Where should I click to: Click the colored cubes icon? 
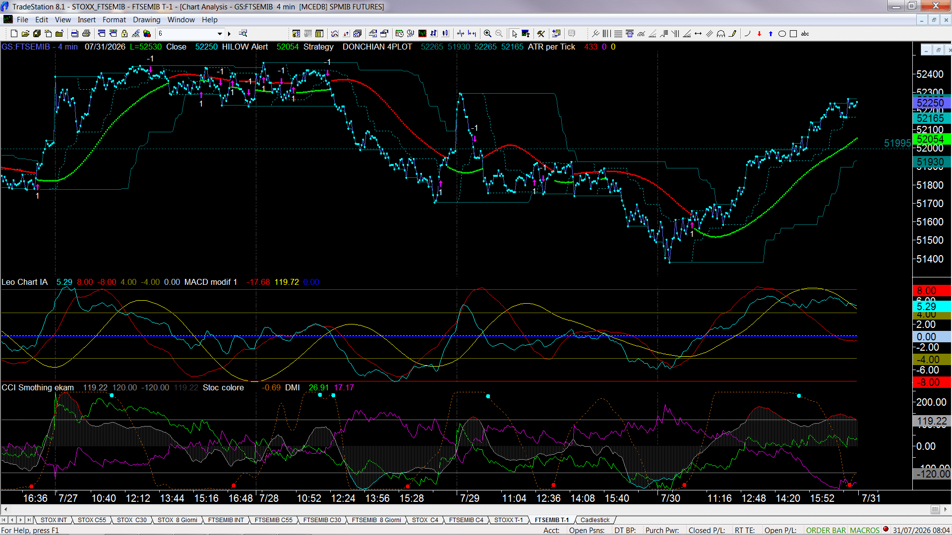coord(147,34)
